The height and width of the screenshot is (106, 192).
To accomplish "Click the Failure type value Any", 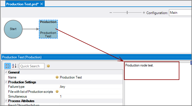I will point(91,87).
